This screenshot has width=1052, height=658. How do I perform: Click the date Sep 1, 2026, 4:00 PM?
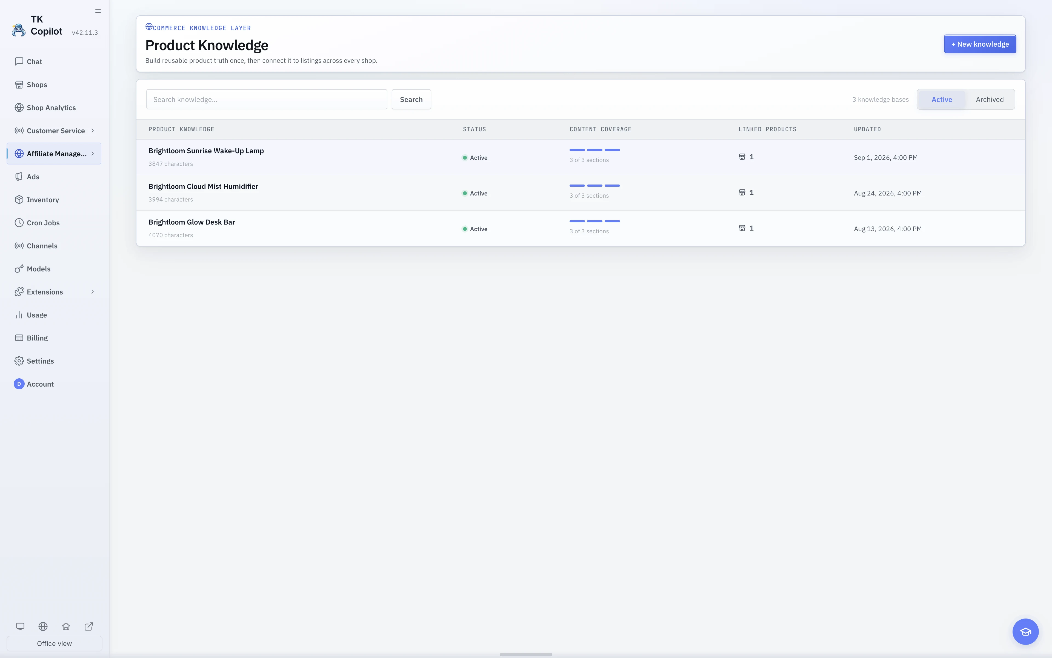coord(885,158)
